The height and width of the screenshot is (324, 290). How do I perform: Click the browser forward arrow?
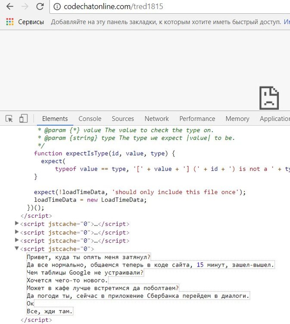pyautogui.click(x=25, y=7)
